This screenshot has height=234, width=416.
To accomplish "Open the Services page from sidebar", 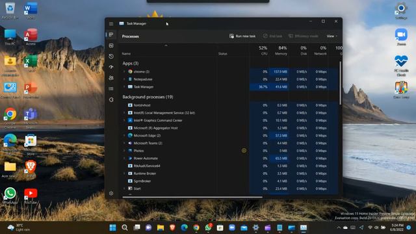I will (x=111, y=99).
